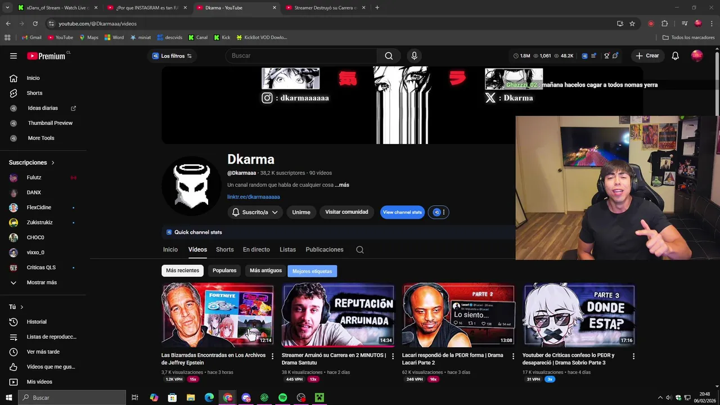Viewport: 720px width, 405px height.
Task: Open the Donde Esta Parte 3 thumbnail
Action: pos(579,315)
